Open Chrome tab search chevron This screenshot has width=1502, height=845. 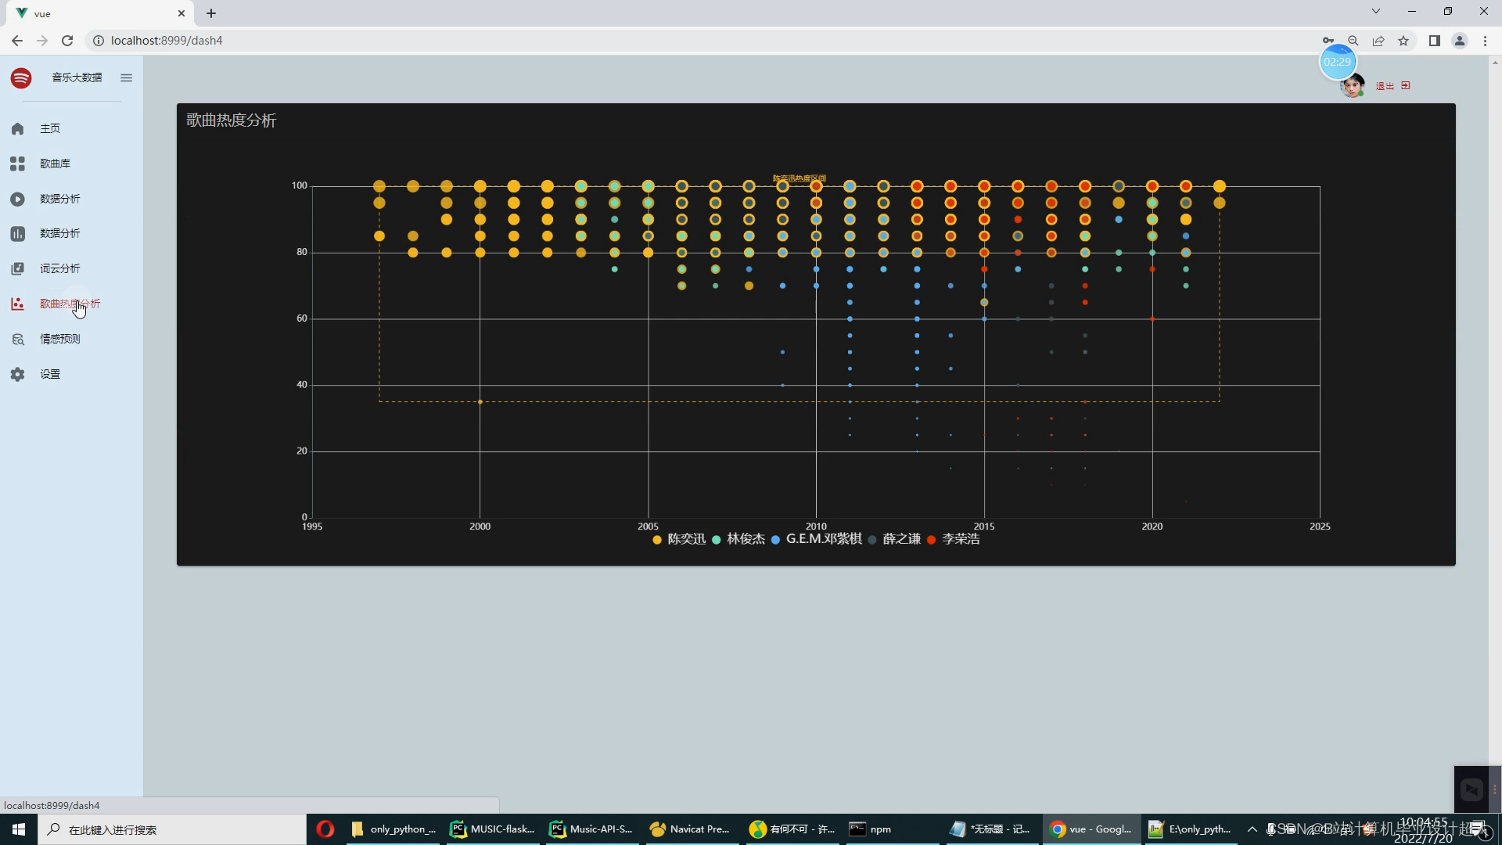[1375, 11]
